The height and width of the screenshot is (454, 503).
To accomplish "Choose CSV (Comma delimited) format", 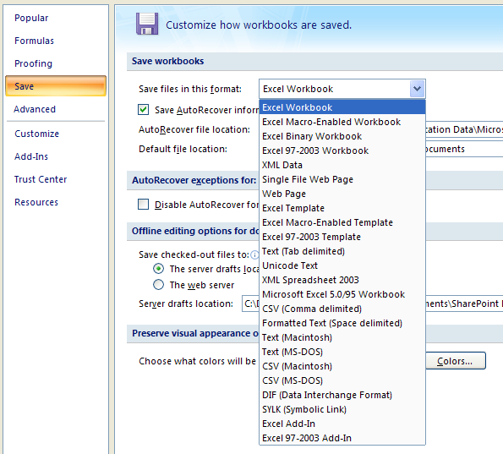I will click(x=342, y=309).
